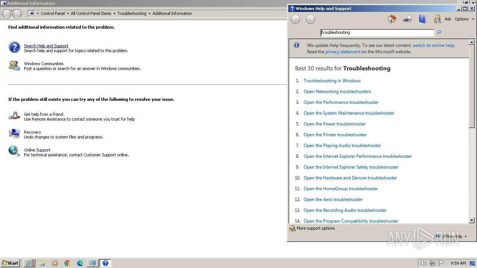Click Control Panel in the address bar
Image resolution: width=477 pixels, height=268 pixels.
53,13
